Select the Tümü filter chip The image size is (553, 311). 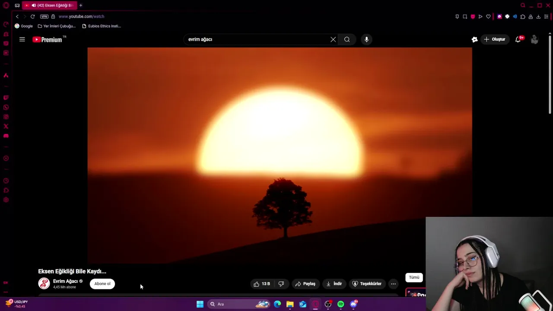pos(414,277)
